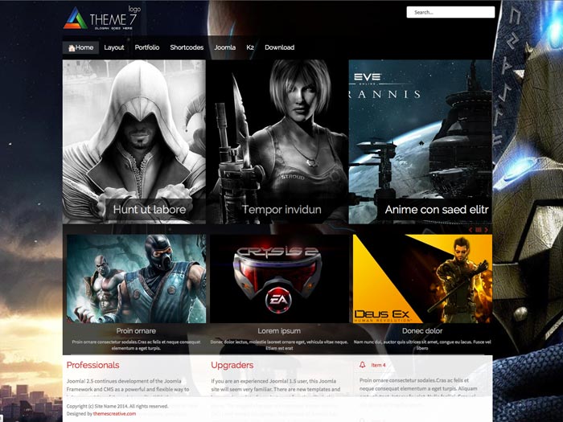Expand the K2 menu

[x=250, y=47]
